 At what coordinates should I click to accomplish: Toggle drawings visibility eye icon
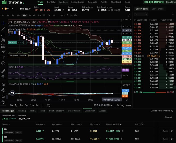pos(3,102)
